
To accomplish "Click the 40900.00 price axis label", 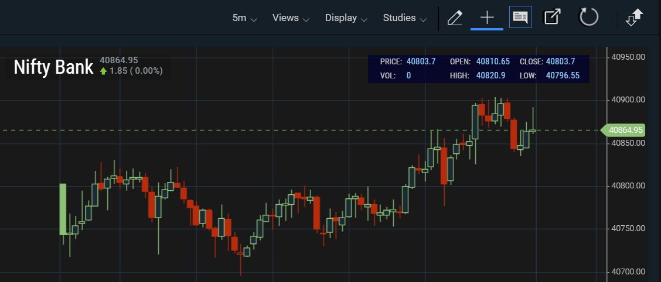I will pos(628,99).
